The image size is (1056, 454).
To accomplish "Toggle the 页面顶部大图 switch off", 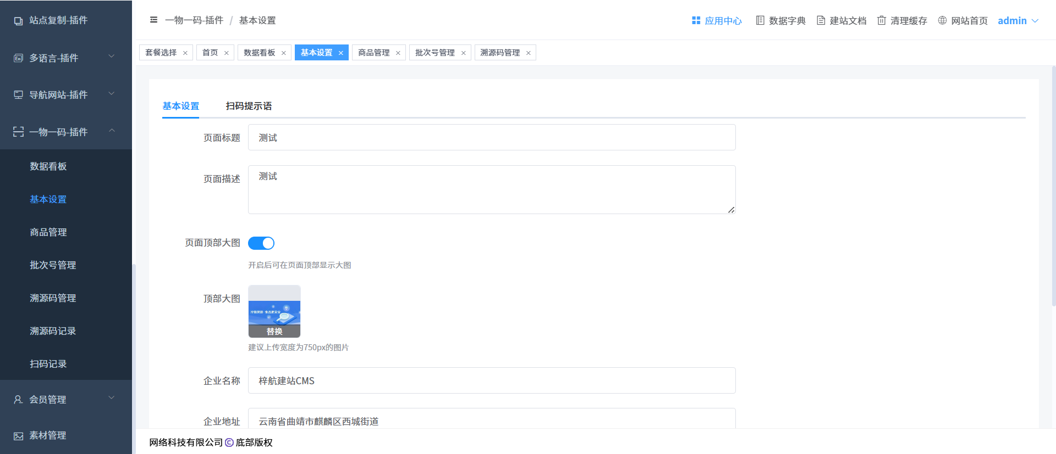I will click(x=261, y=243).
